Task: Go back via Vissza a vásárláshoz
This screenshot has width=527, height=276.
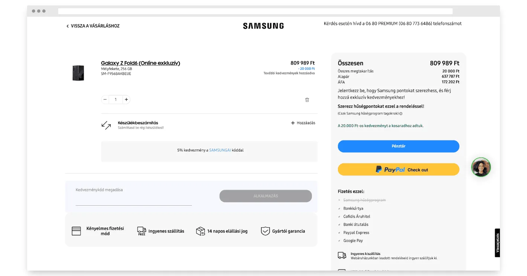Action: point(93,26)
